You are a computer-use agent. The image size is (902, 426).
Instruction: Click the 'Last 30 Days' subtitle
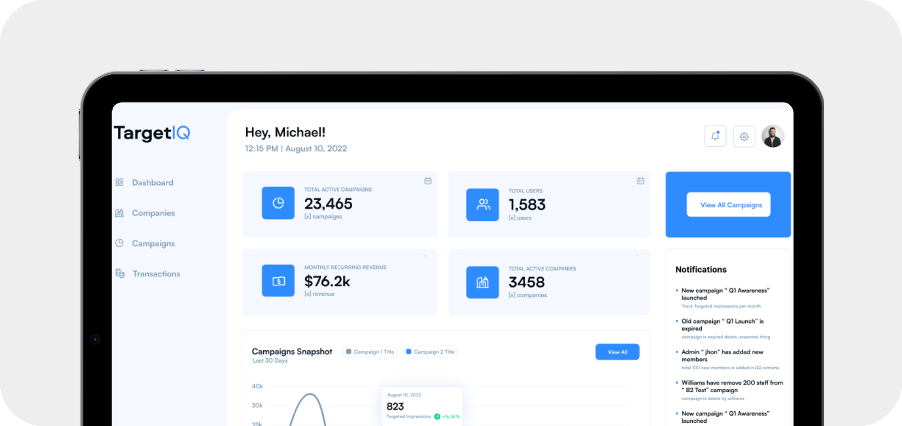pos(270,361)
